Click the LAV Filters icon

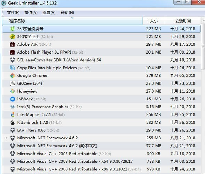coord(13,130)
